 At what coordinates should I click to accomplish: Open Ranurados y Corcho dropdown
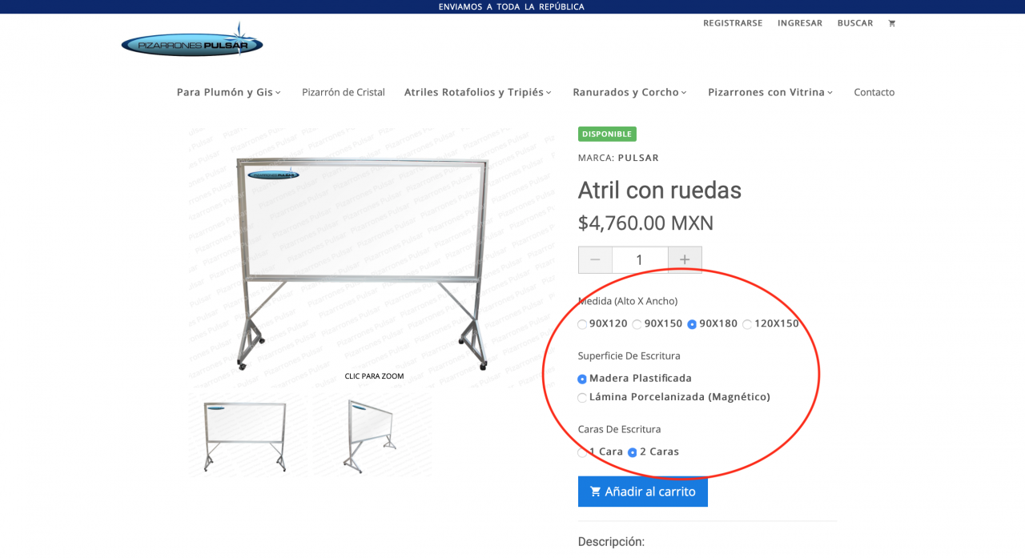click(x=629, y=92)
